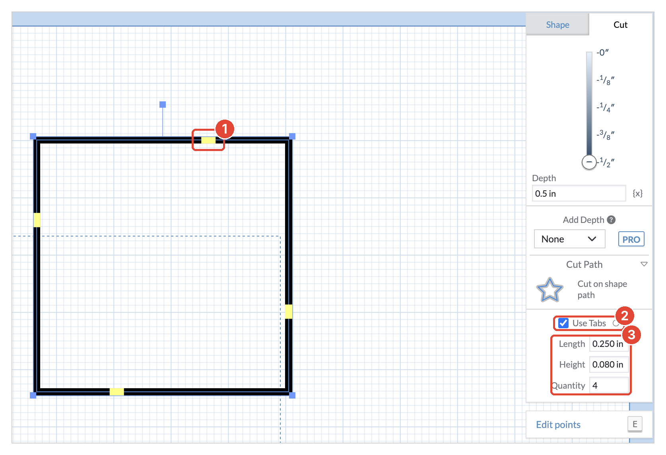Click the tab Height field 0.080 in
Image resolution: width=666 pixels, height=455 pixels.
point(609,364)
